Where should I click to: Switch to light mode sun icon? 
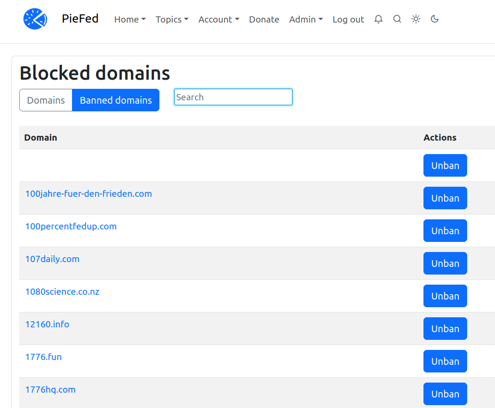(x=416, y=19)
